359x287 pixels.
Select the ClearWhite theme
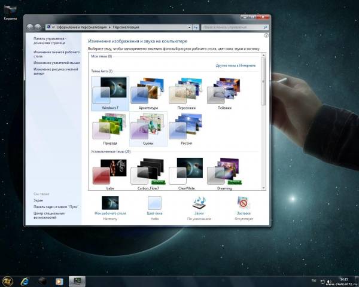(186, 173)
